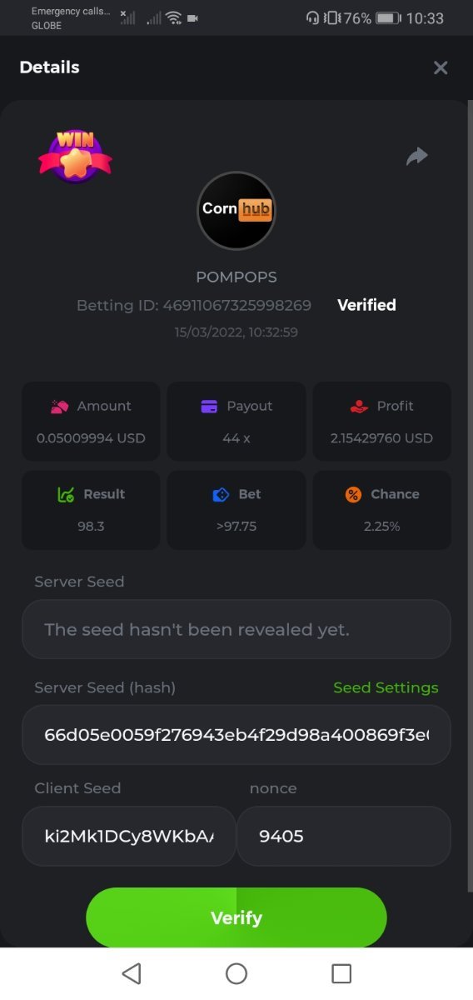The image size is (473, 1000).
Task: Open Seed Settings link
Action: tap(386, 687)
